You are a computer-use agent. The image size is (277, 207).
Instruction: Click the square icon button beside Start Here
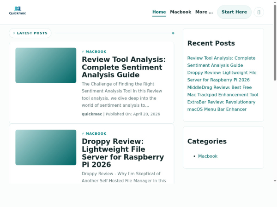tap(259, 12)
